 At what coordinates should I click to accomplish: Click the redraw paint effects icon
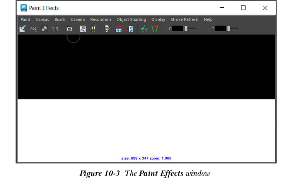click(119, 29)
